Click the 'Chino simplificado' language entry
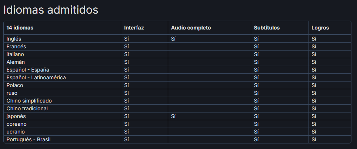 [29, 101]
